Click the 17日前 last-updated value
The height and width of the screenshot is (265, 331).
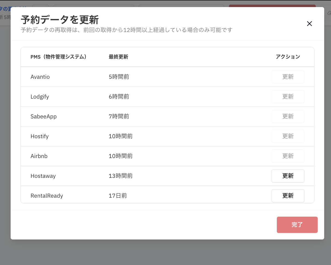point(118,196)
